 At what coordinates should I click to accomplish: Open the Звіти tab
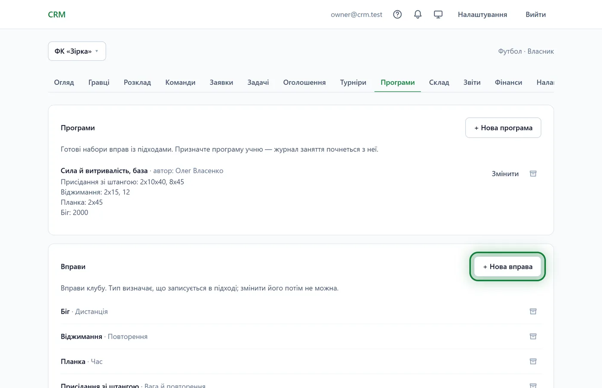pos(472,82)
